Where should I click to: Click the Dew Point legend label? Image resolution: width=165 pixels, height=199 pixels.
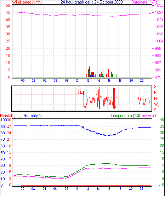[x=148, y=116]
